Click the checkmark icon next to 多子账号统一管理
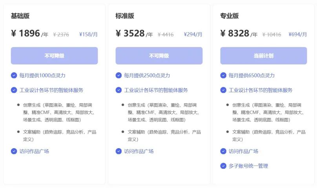The height and width of the screenshot is (188, 317). click(x=223, y=166)
